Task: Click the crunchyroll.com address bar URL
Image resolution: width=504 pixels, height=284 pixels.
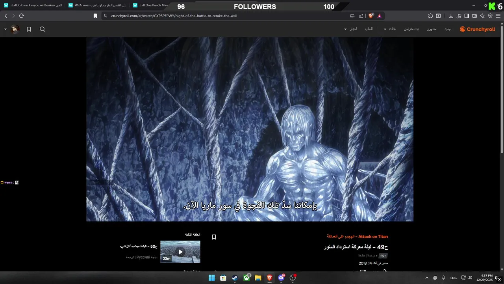Action: [174, 16]
